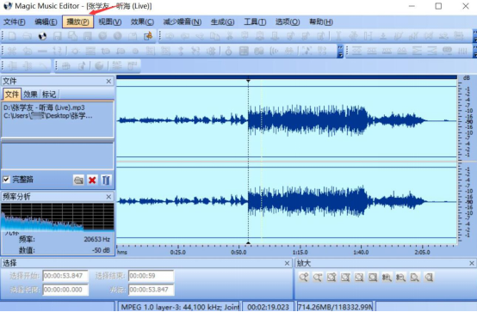Image resolution: width=477 pixels, height=312 pixels.
Task: Open overflow arrow at right end of top toolbar row
Action: point(475,36)
